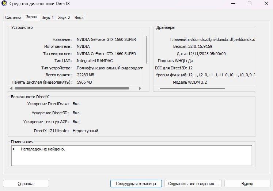
Task: Click the Изготовитель value NVIDIA
Action: pyautogui.click(x=83, y=46)
